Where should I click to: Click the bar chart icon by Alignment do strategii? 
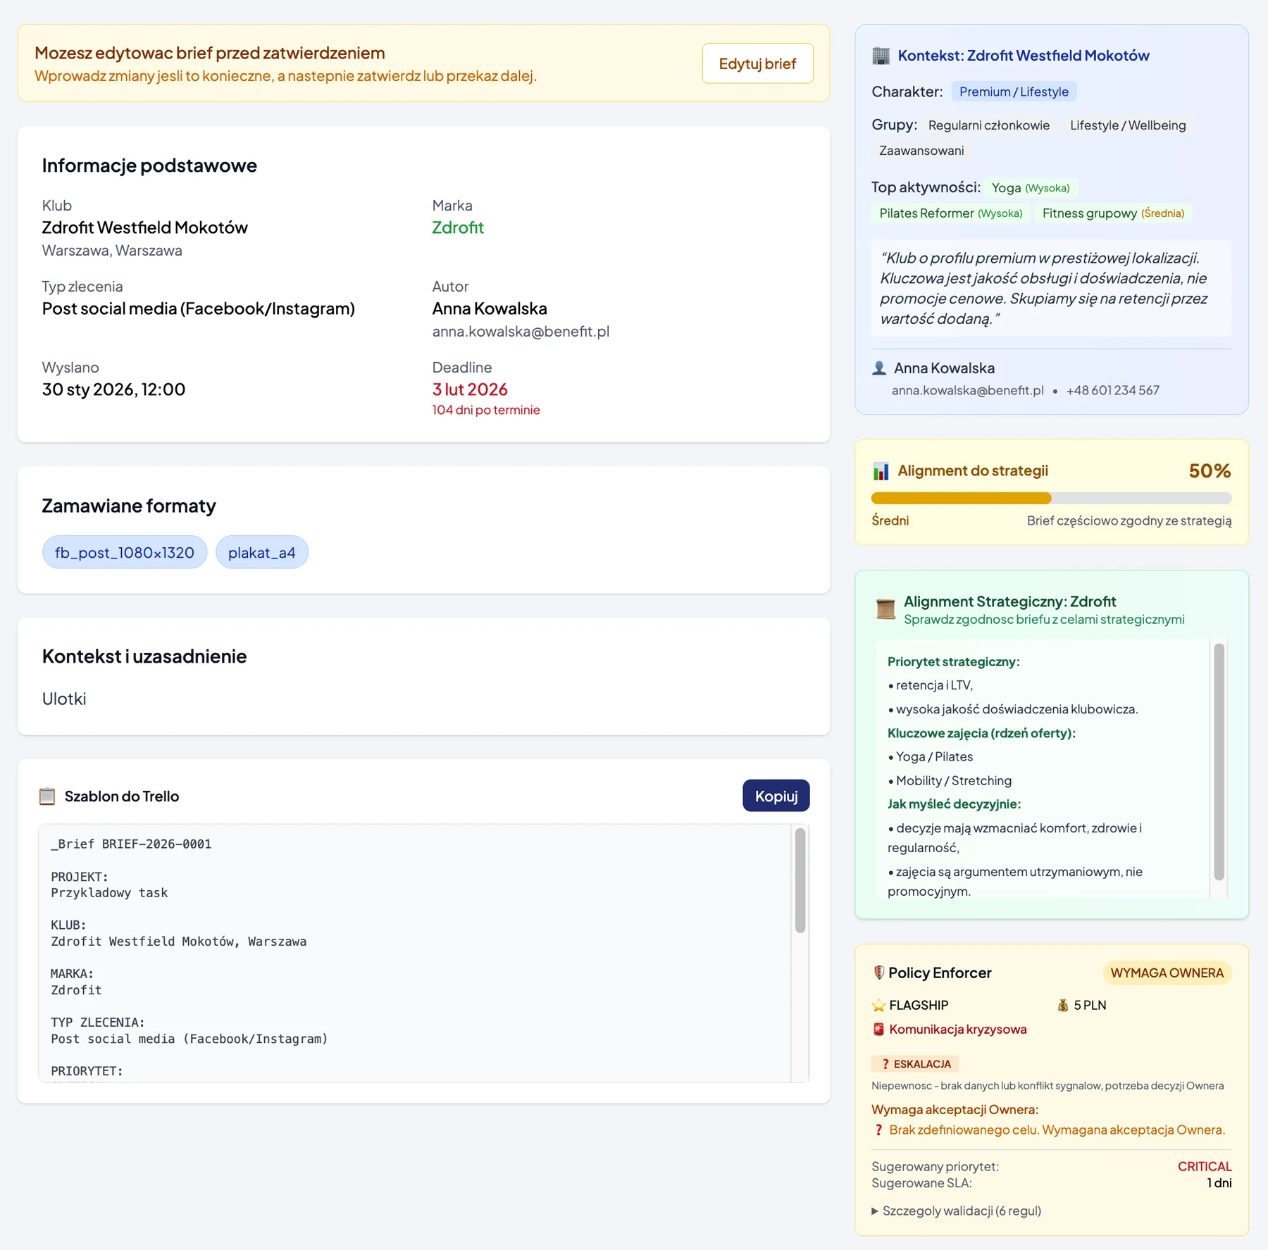tap(881, 471)
